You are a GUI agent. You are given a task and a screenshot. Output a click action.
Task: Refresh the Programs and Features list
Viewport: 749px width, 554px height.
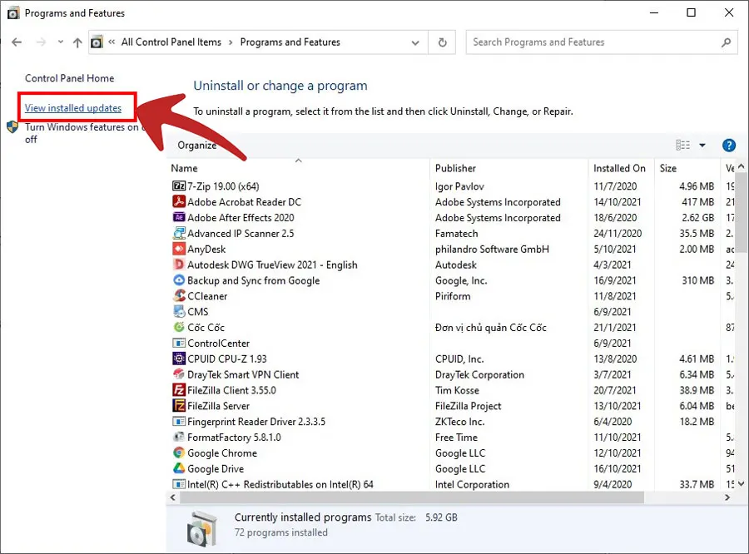pos(443,42)
